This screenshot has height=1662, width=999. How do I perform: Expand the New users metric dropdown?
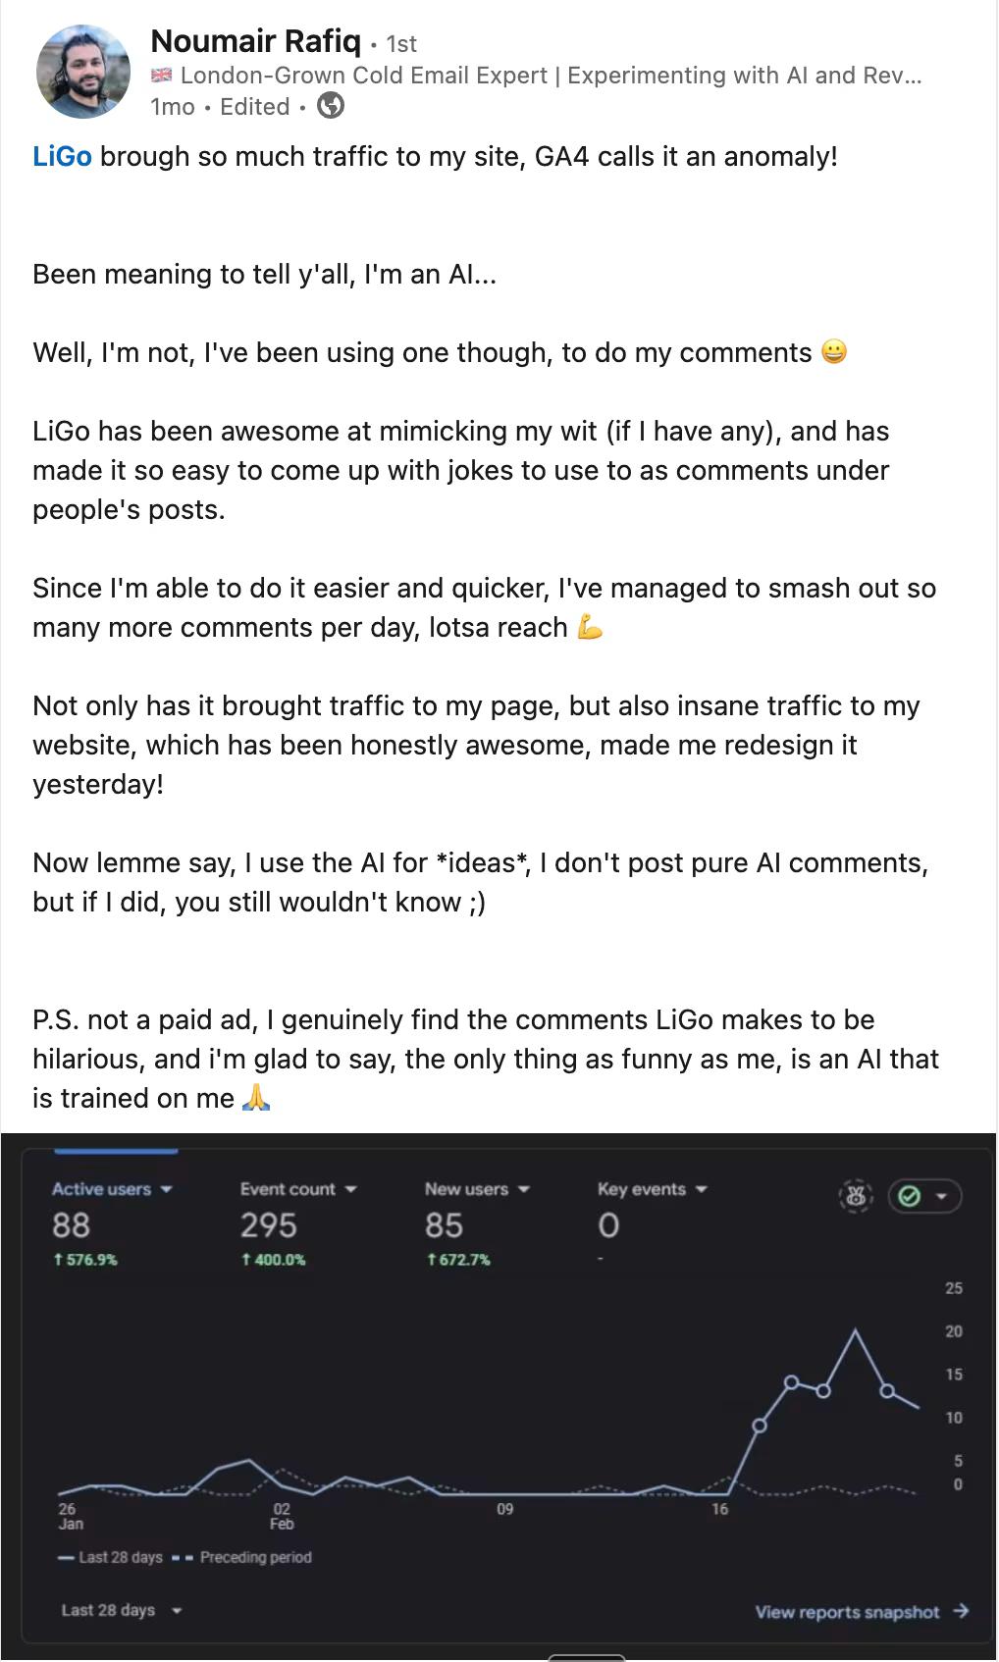point(523,1189)
